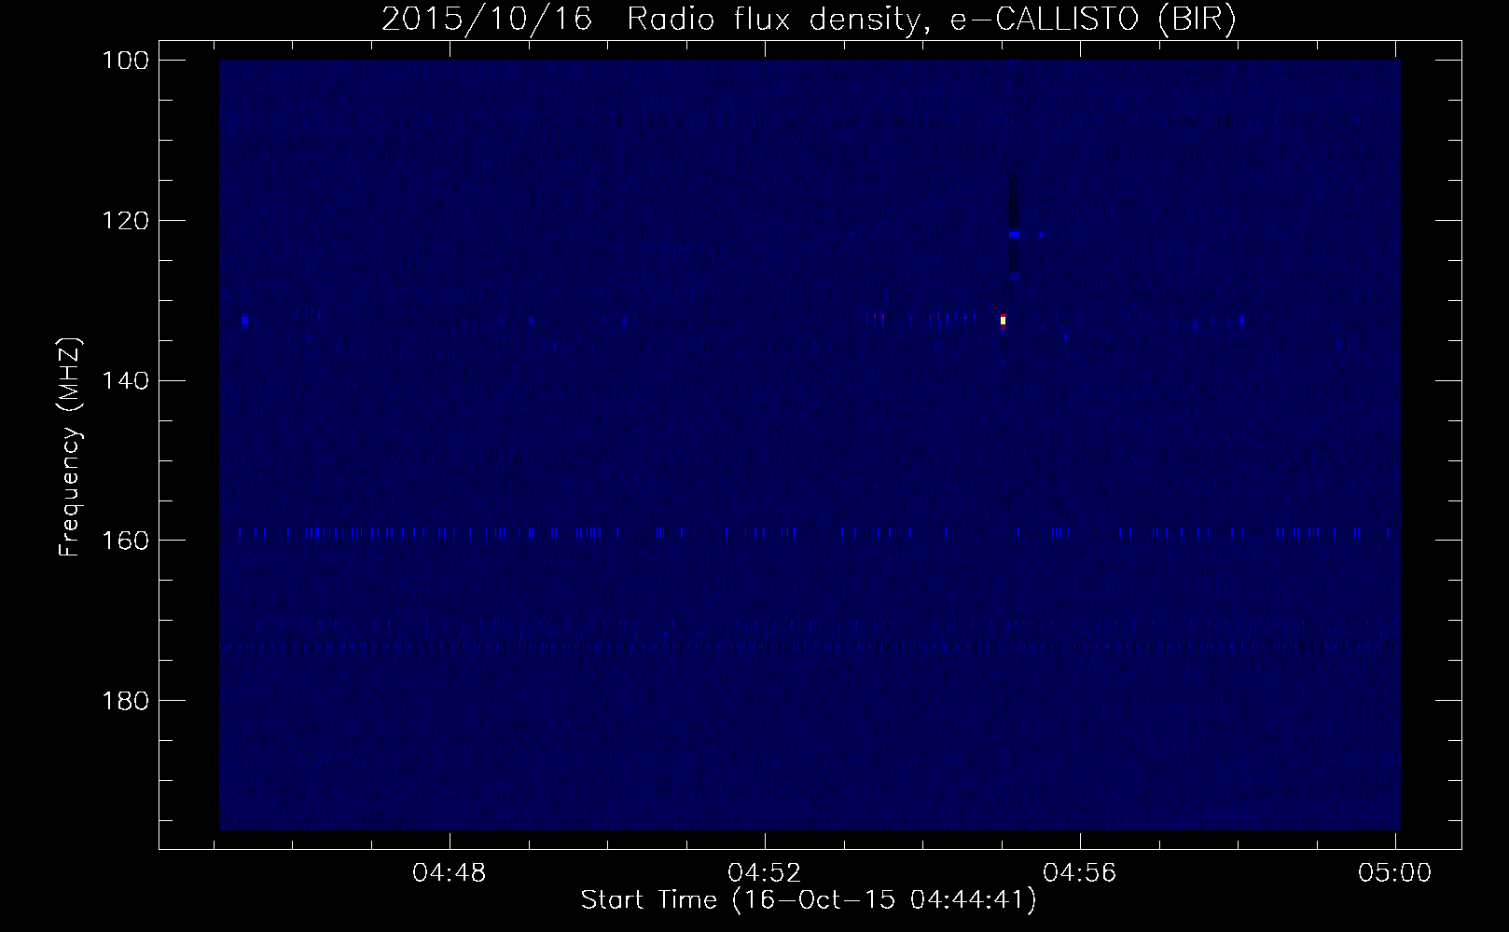Viewport: 1509px width, 932px height.
Task: Click the plot title "Radio flux density, e-CALLISTO (BIR)"
Action: point(932,19)
